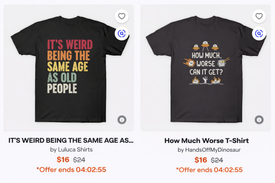Image resolution: width=275 pixels, height=183 pixels.
Task: Visit the Luluca Shirts designer page
Action: [71, 150]
